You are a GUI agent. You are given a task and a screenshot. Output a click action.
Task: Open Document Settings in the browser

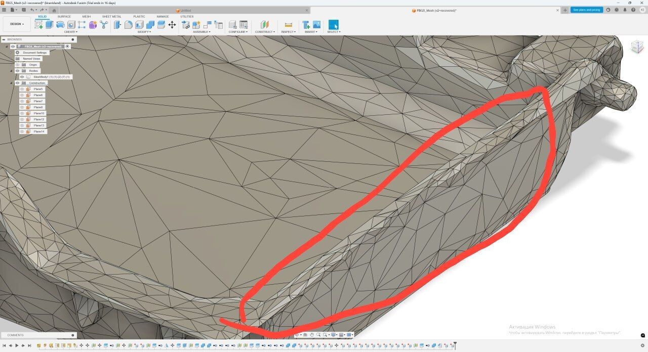pos(34,53)
